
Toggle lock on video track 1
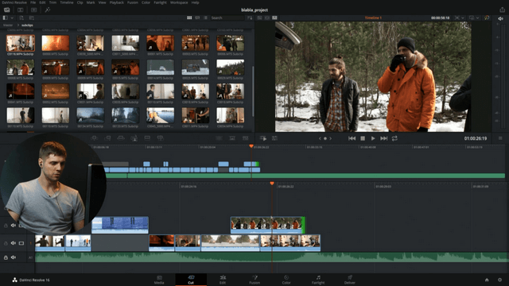(x=6, y=243)
